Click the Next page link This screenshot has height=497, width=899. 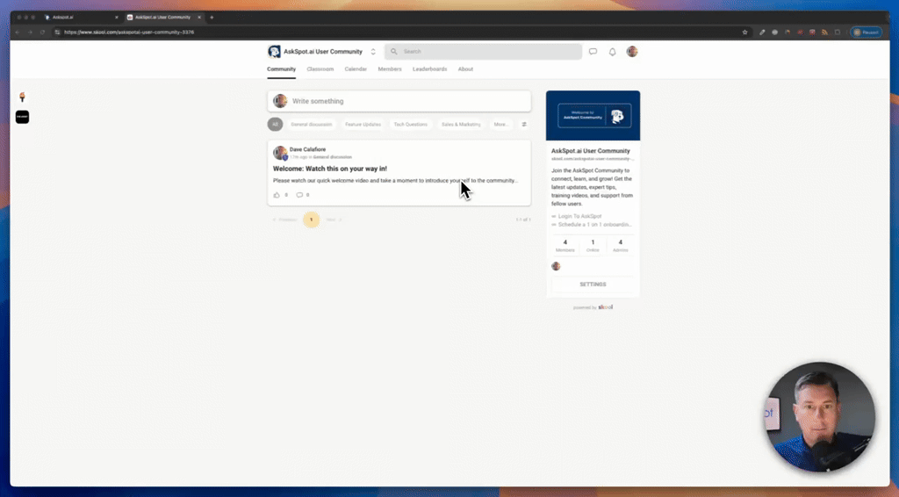(334, 220)
